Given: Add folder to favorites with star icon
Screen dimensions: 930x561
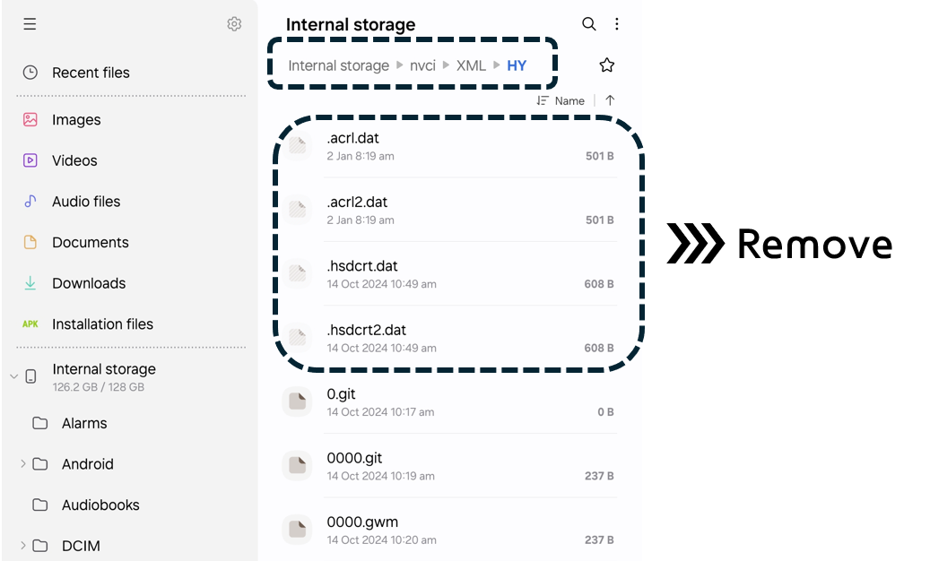Looking at the screenshot, I should 607,65.
